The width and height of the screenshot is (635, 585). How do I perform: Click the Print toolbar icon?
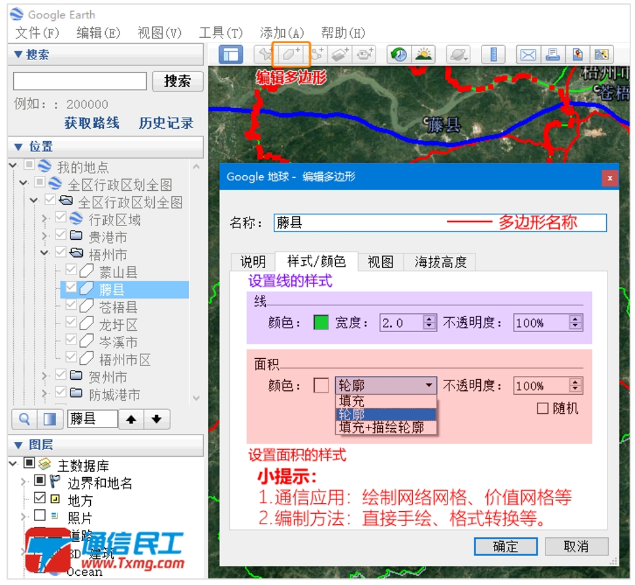[553, 54]
